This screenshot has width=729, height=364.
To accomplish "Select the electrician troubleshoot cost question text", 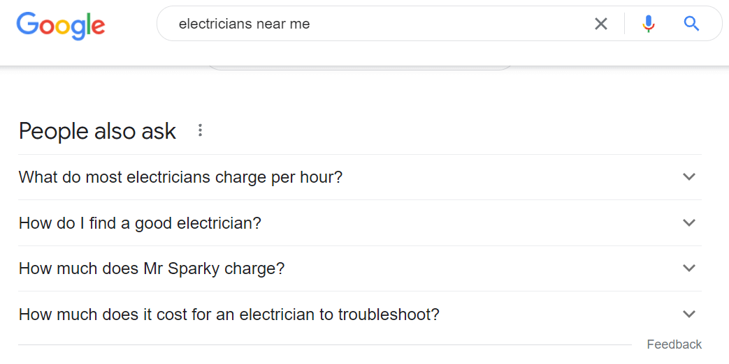I will [x=229, y=314].
